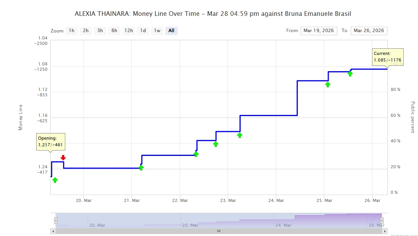Click the From date field
Image resolution: width=418 pixels, height=236 pixels.
319,31
